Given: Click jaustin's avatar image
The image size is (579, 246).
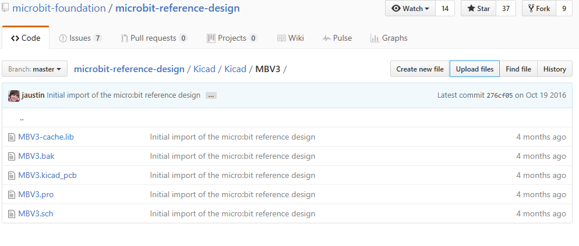Looking at the screenshot, I should (x=14, y=95).
